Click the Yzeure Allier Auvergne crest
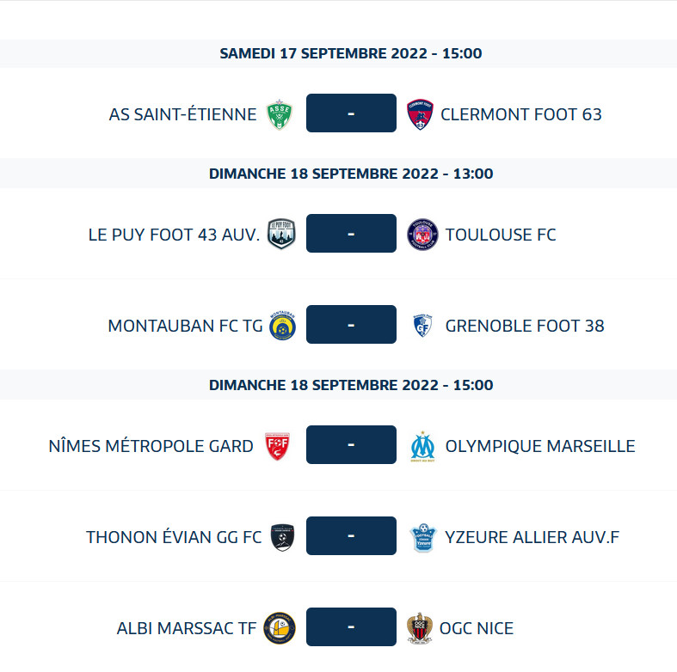 422,537
